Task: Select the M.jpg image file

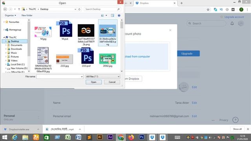Action: click(x=43, y=33)
